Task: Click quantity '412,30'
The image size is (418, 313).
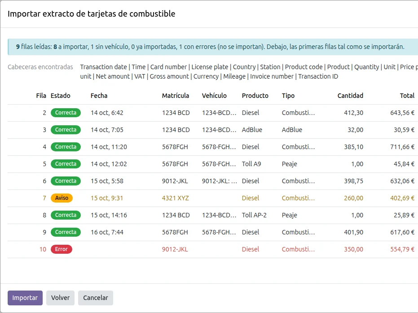Action: pyautogui.click(x=353, y=113)
